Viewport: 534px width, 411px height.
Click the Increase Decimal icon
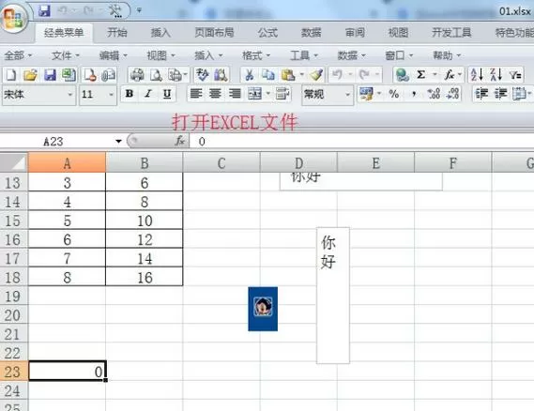coord(434,94)
